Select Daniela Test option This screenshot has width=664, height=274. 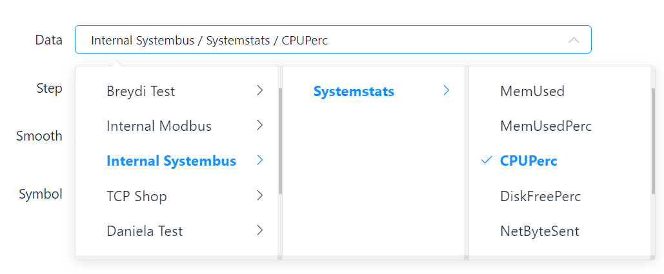[145, 231]
